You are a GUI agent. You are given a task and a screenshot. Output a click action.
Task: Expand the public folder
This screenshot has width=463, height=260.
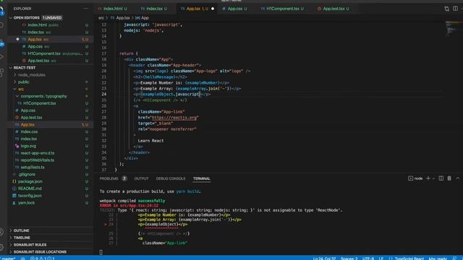tap(23, 82)
